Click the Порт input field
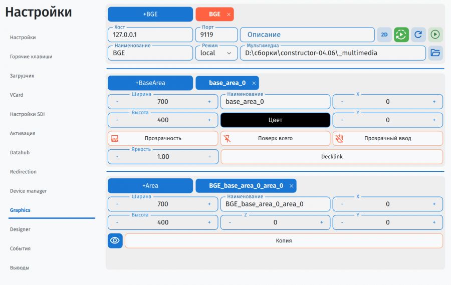Screen dimensions: 451x285 tap(216, 35)
